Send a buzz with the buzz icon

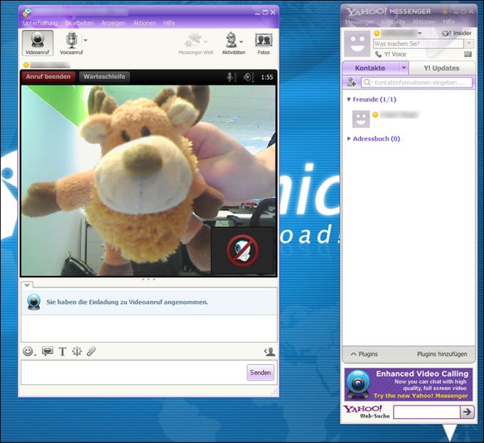pos(77,351)
